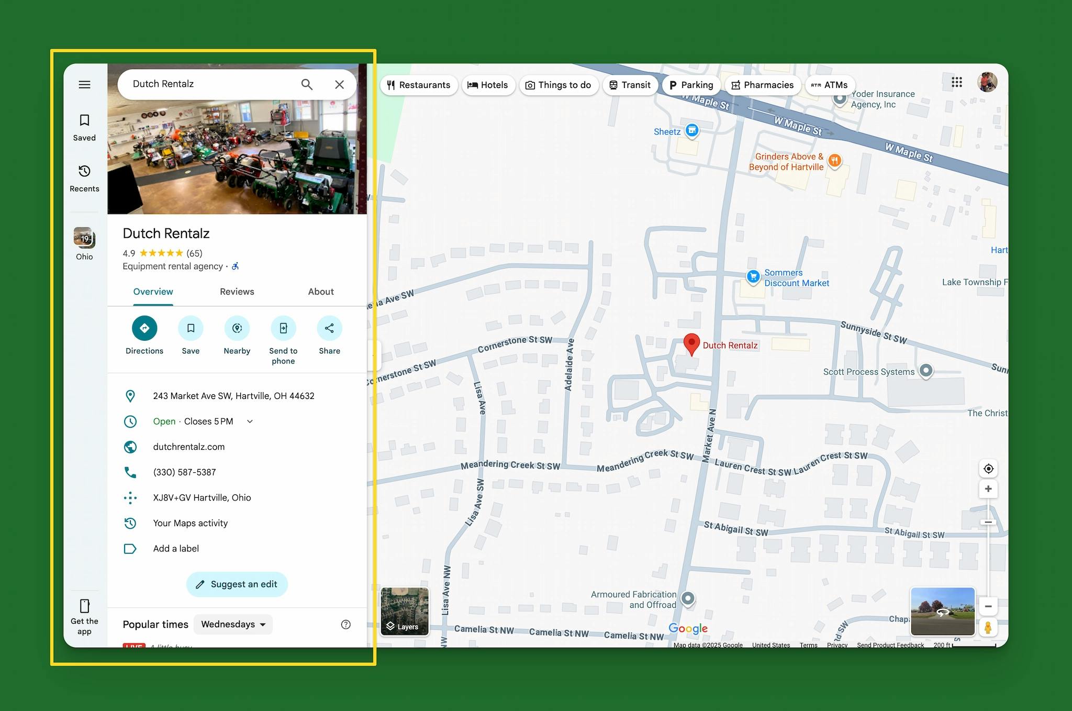Click Send Product Feedback link
1072x711 pixels.
pos(890,645)
